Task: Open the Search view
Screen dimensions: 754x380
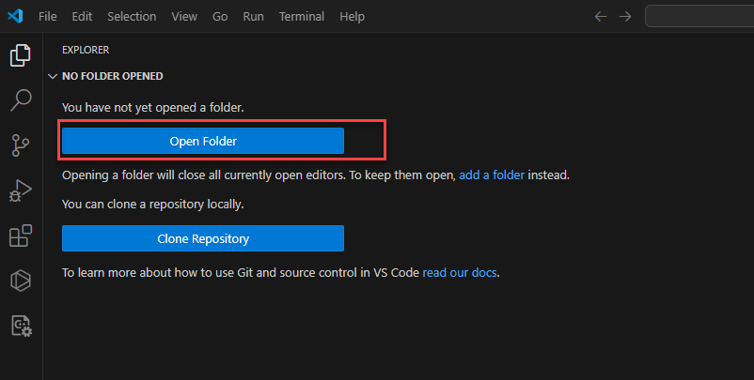Action: (x=20, y=99)
